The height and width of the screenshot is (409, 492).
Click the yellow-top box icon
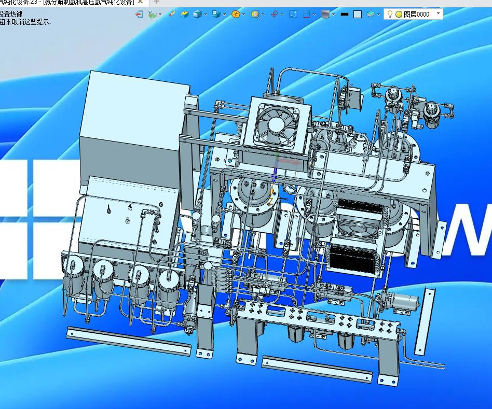click(184, 14)
